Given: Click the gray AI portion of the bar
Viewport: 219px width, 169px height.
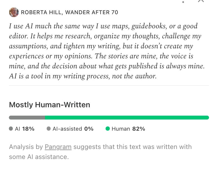Looking at the screenshot, I should [27, 118].
